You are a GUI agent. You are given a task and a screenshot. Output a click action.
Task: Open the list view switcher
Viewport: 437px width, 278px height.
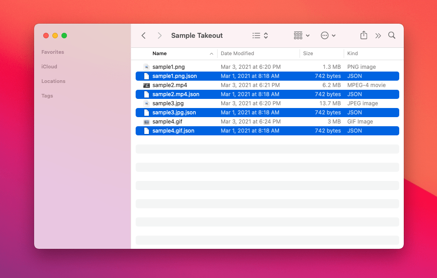260,36
